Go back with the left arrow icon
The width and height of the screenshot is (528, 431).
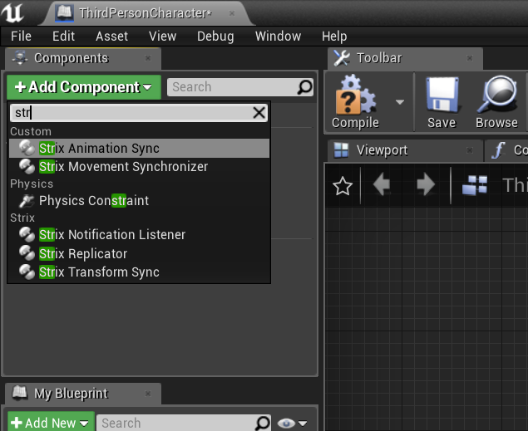click(382, 184)
